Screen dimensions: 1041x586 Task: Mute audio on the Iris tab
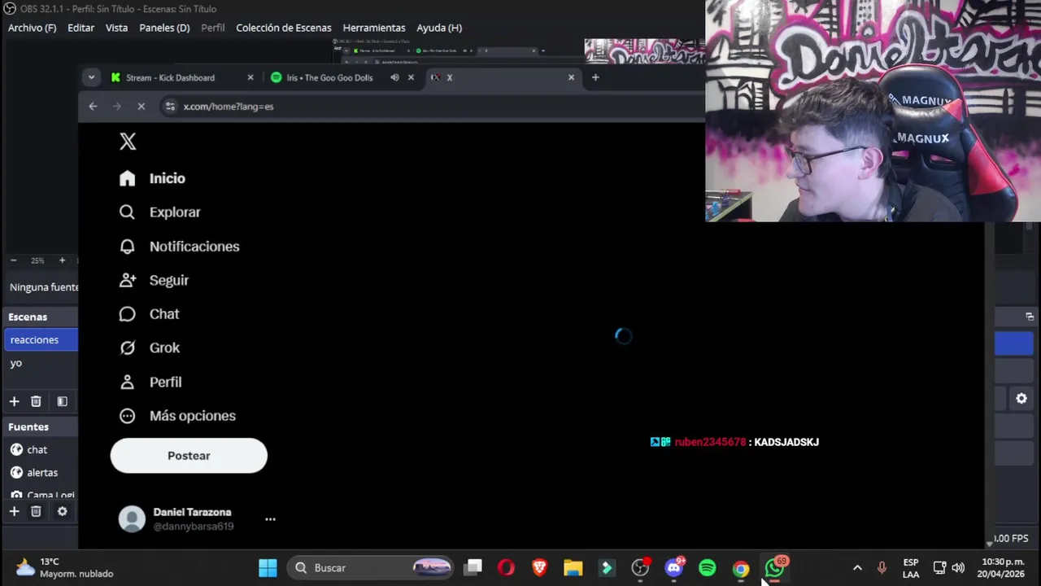[394, 77]
